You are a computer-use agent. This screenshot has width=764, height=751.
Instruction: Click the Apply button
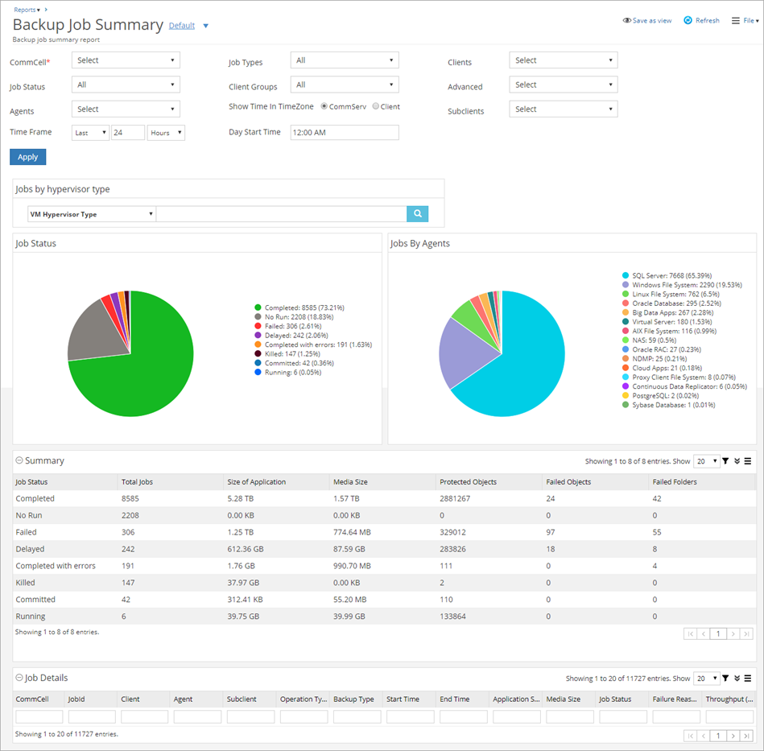tap(27, 156)
